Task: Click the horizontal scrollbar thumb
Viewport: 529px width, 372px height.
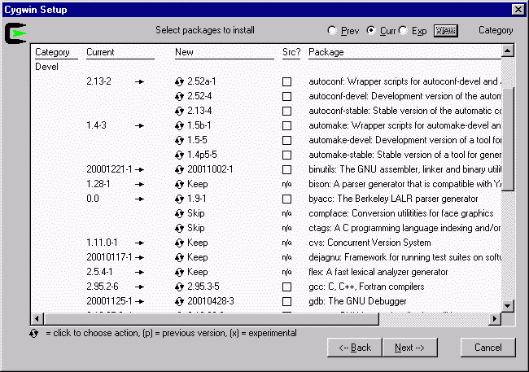Action: (212, 318)
